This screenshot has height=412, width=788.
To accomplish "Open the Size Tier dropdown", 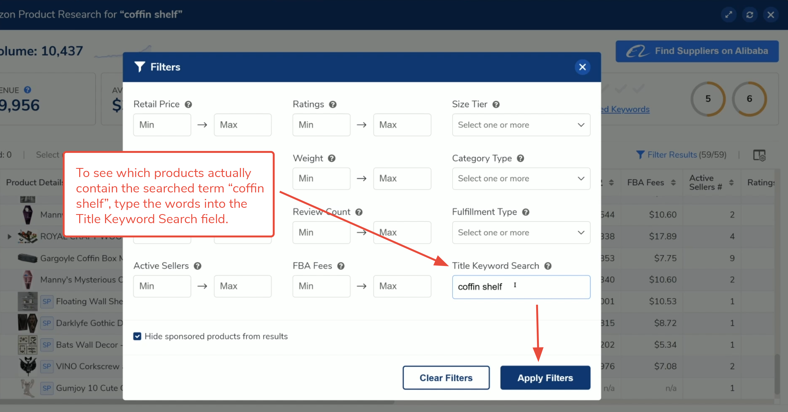I will click(521, 125).
